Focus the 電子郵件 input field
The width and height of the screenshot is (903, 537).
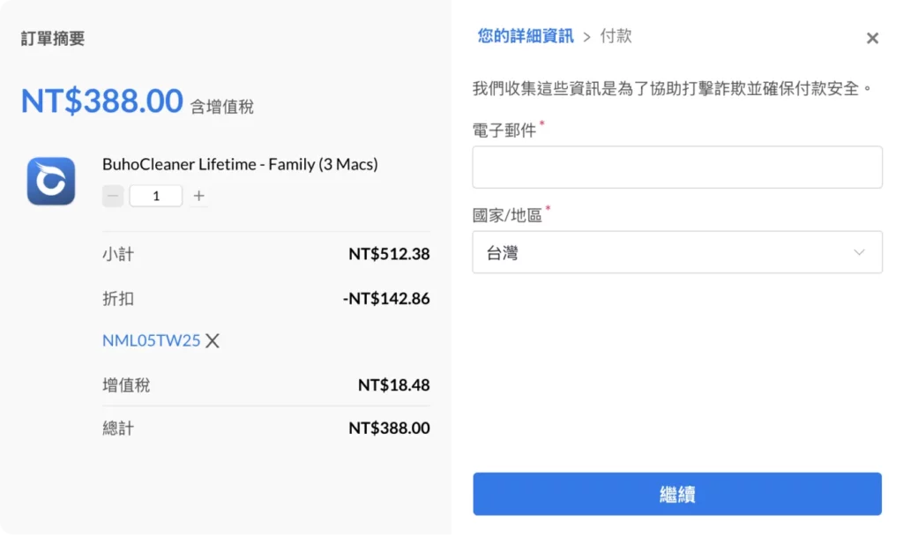pos(677,168)
